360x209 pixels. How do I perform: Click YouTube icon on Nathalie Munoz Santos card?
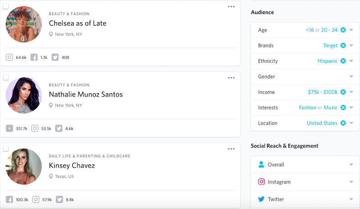point(10,128)
